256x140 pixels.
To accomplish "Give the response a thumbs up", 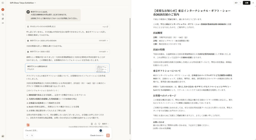I will [x=95, y=124].
